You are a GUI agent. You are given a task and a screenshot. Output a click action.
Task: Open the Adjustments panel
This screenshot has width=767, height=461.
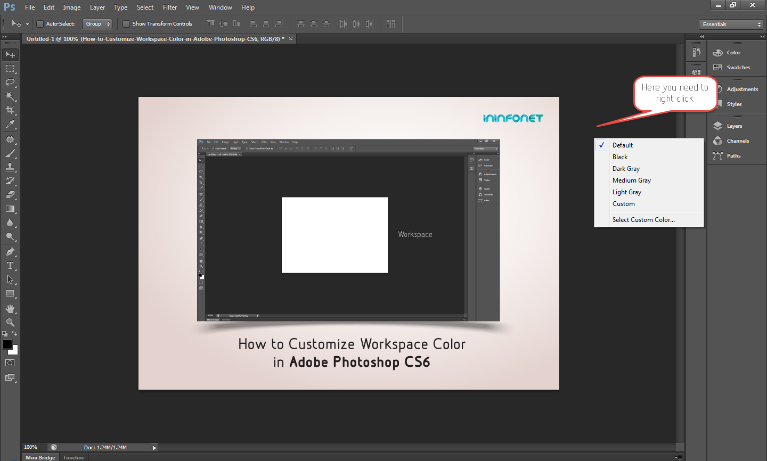coord(742,89)
